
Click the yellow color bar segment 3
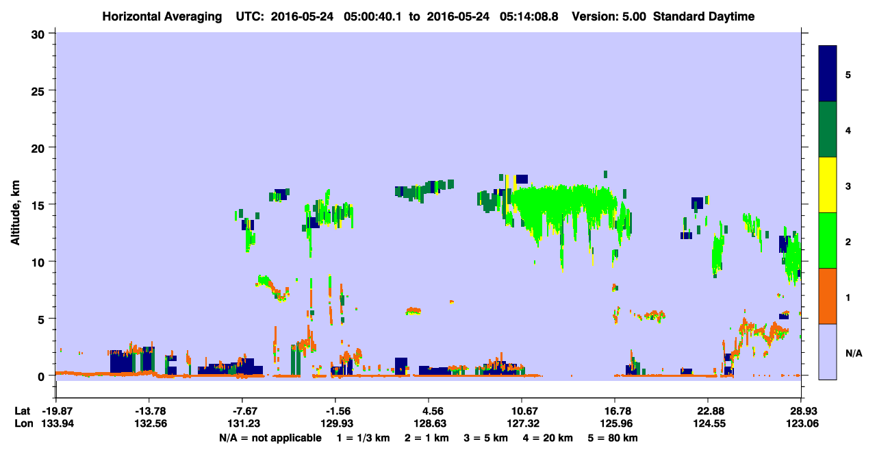coord(828,184)
